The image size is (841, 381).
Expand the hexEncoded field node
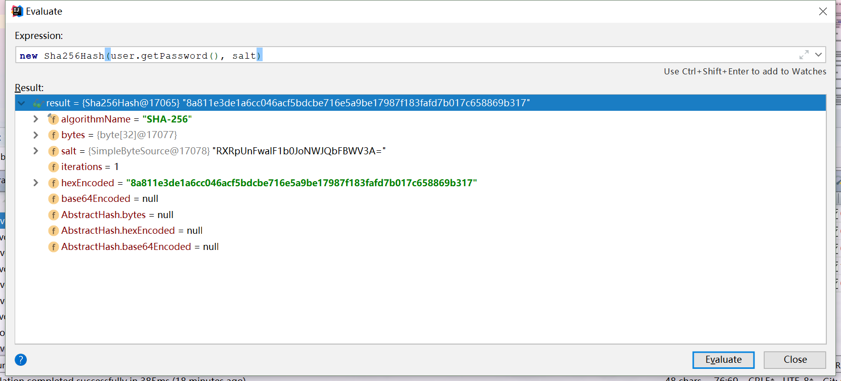tap(36, 183)
